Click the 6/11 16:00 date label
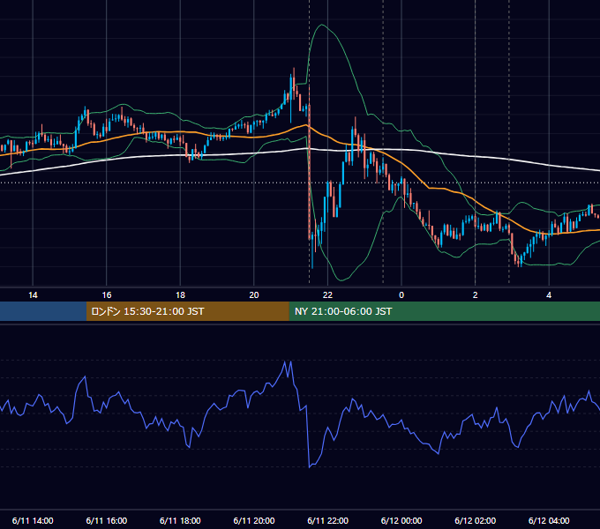 click(x=107, y=520)
